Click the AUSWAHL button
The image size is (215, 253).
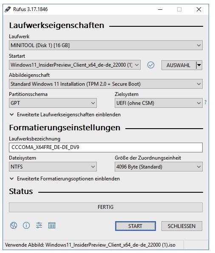click(178, 65)
